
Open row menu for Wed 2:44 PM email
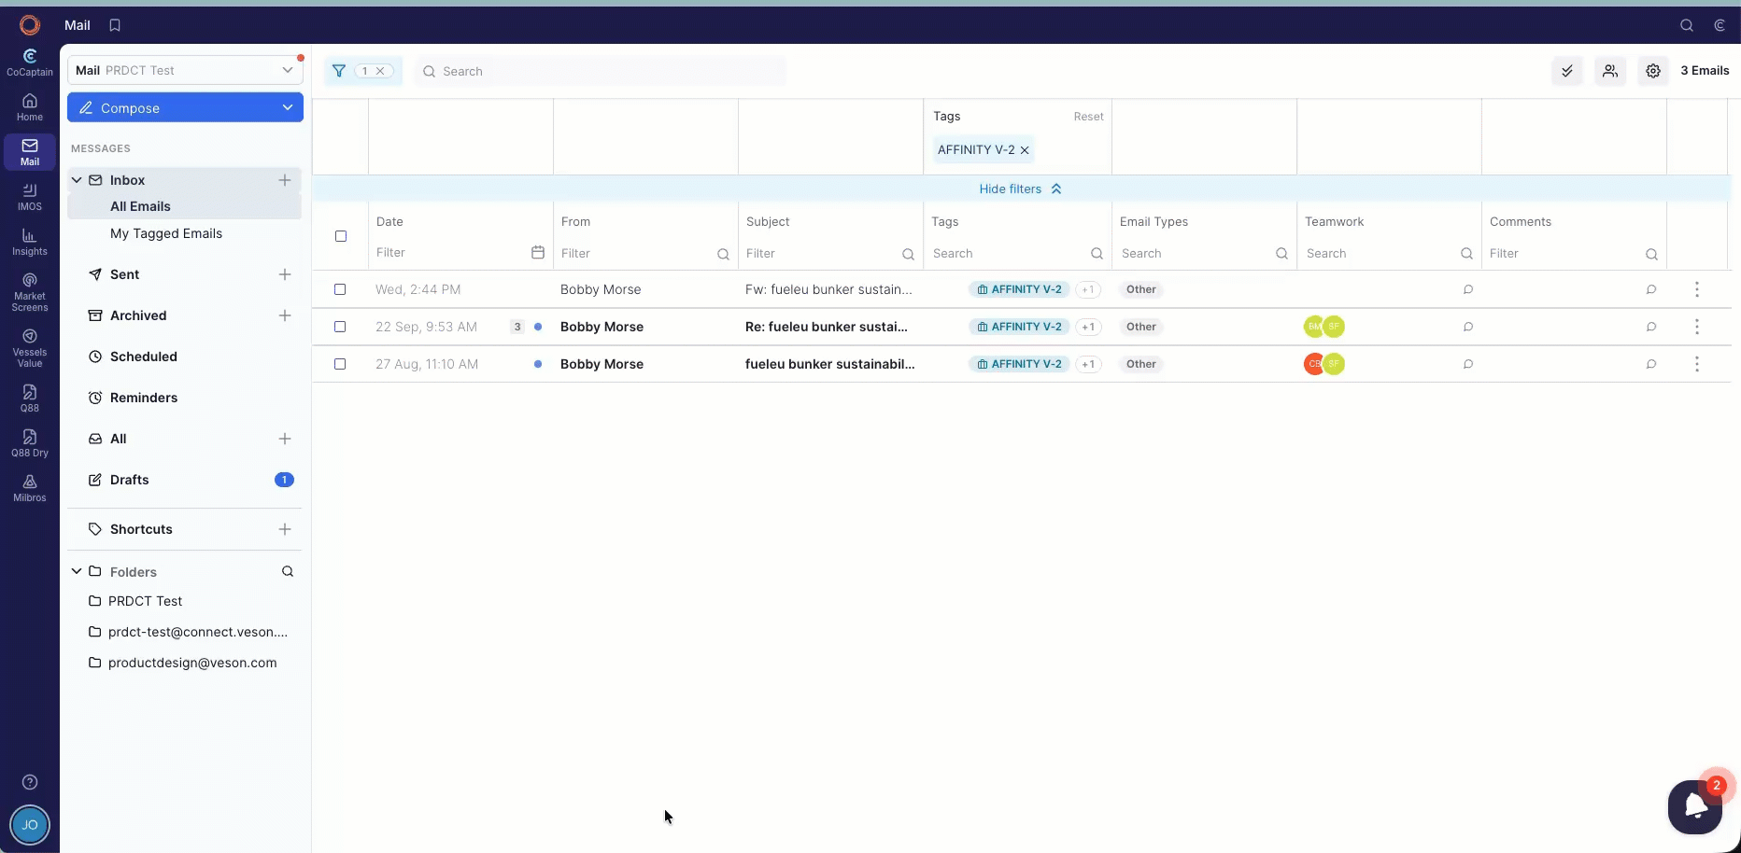1697,289
